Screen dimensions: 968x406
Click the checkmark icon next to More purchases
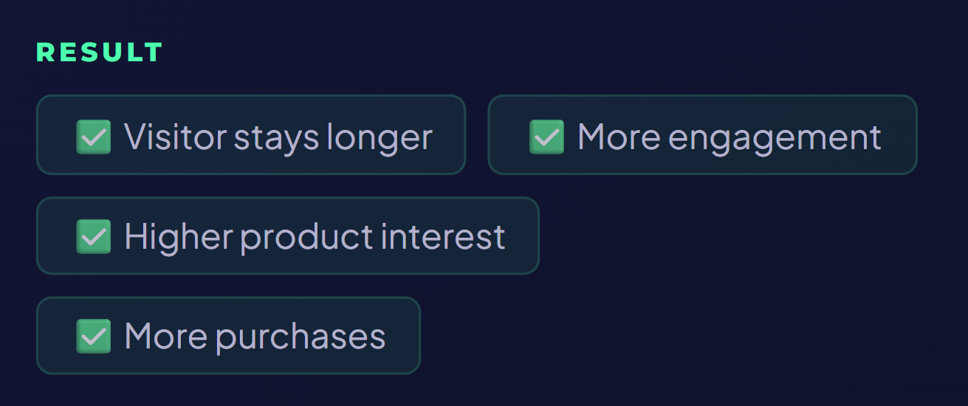(x=94, y=336)
